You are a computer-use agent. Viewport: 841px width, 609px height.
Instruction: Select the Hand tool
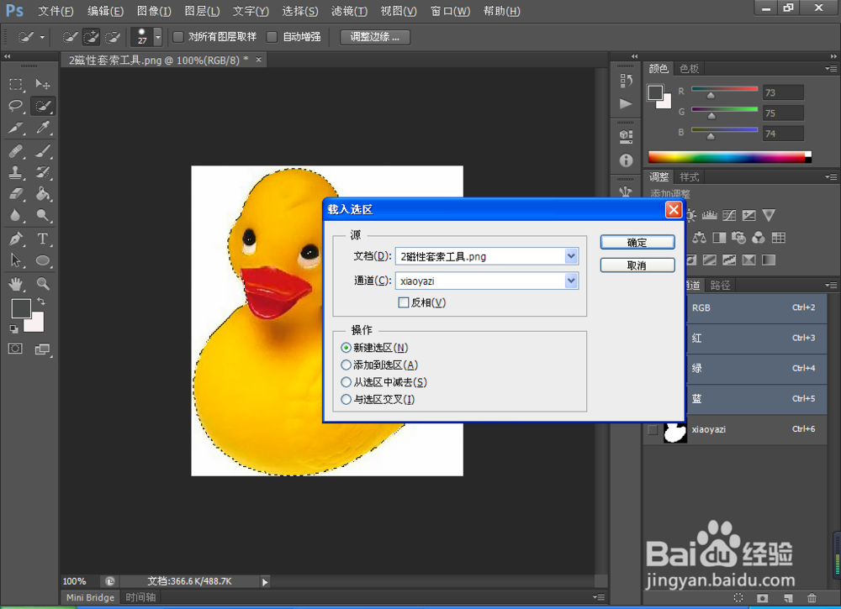(x=15, y=283)
